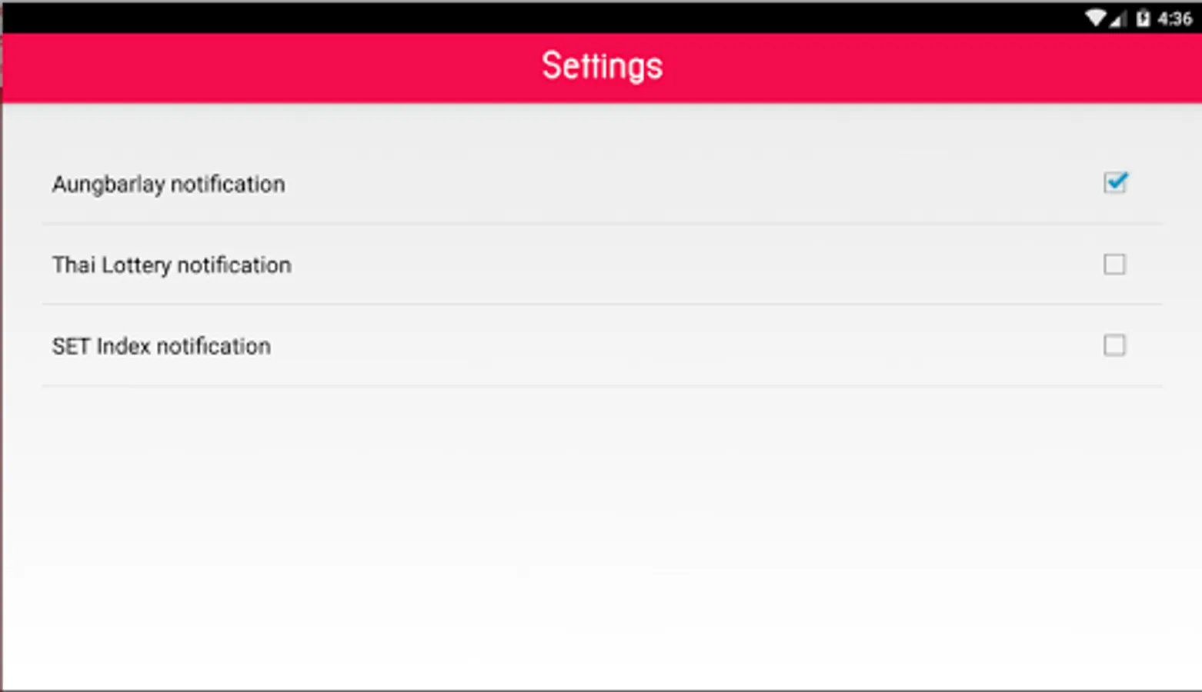Click the word Thai in second row
The width and height of the screenshot is (1202, 692).
pos(73,265)
